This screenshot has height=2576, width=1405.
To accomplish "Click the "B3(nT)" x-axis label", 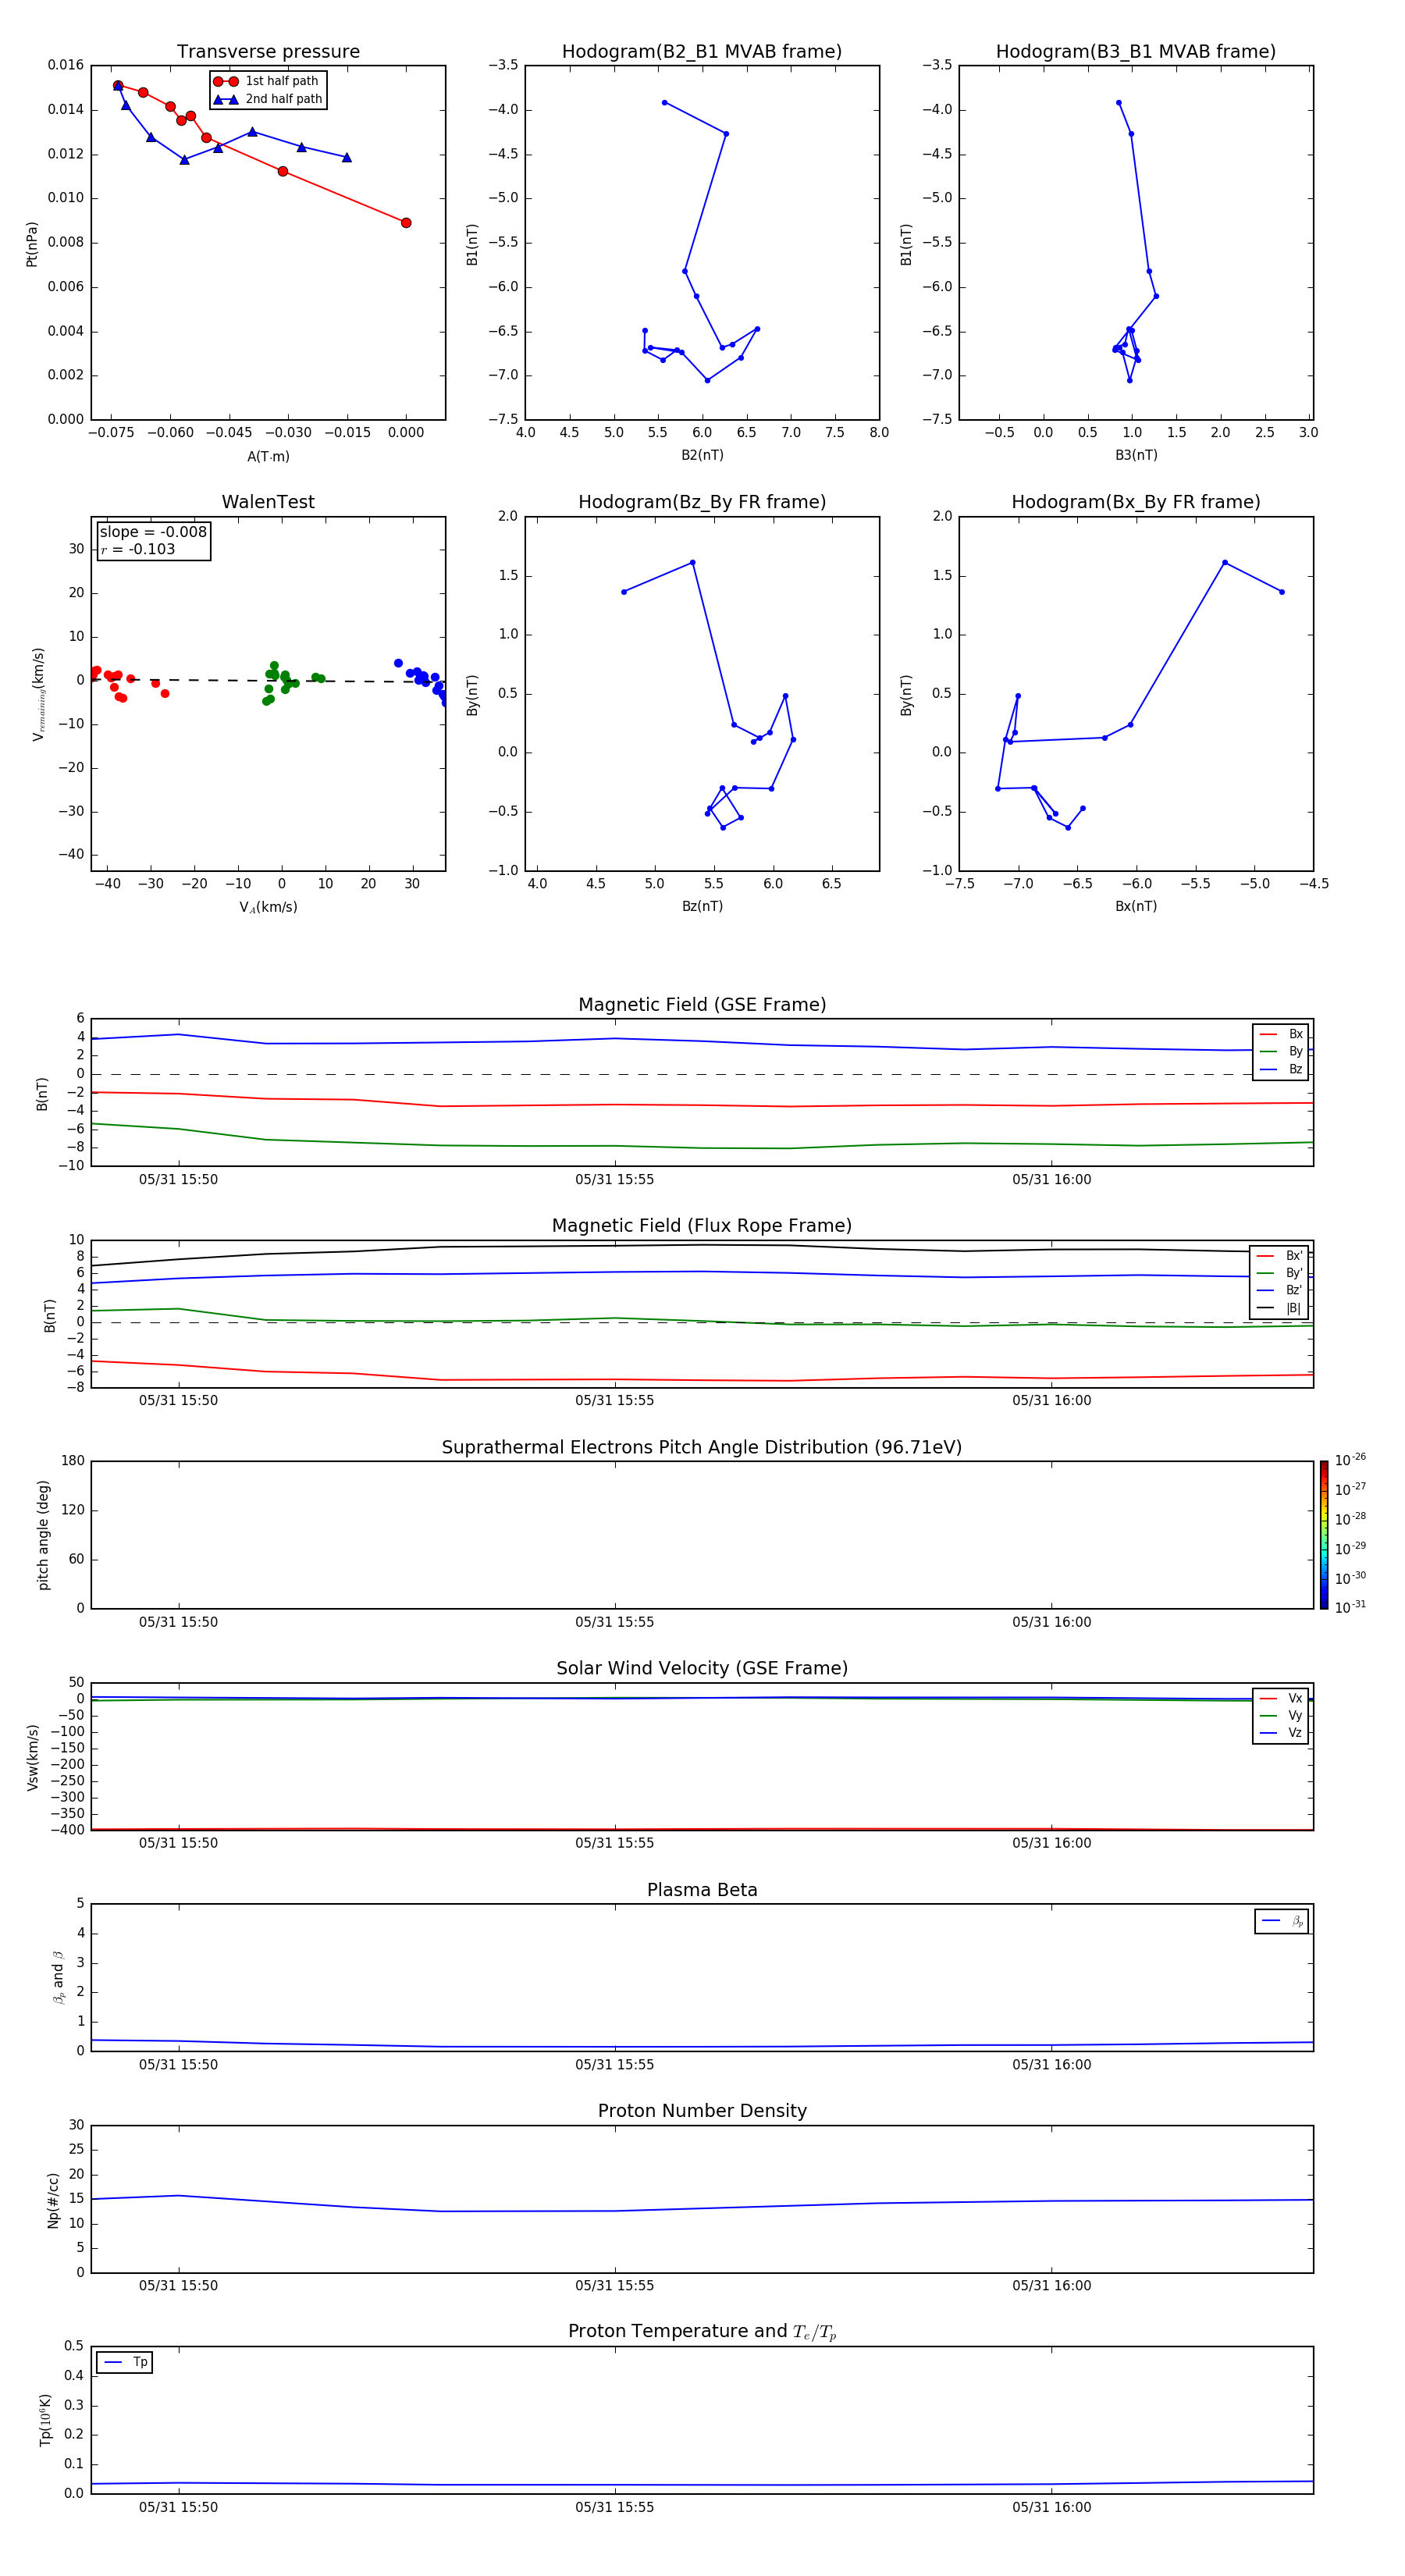I will point(1136,455).
